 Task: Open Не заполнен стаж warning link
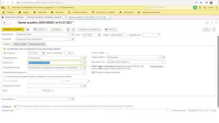point(34,49)
